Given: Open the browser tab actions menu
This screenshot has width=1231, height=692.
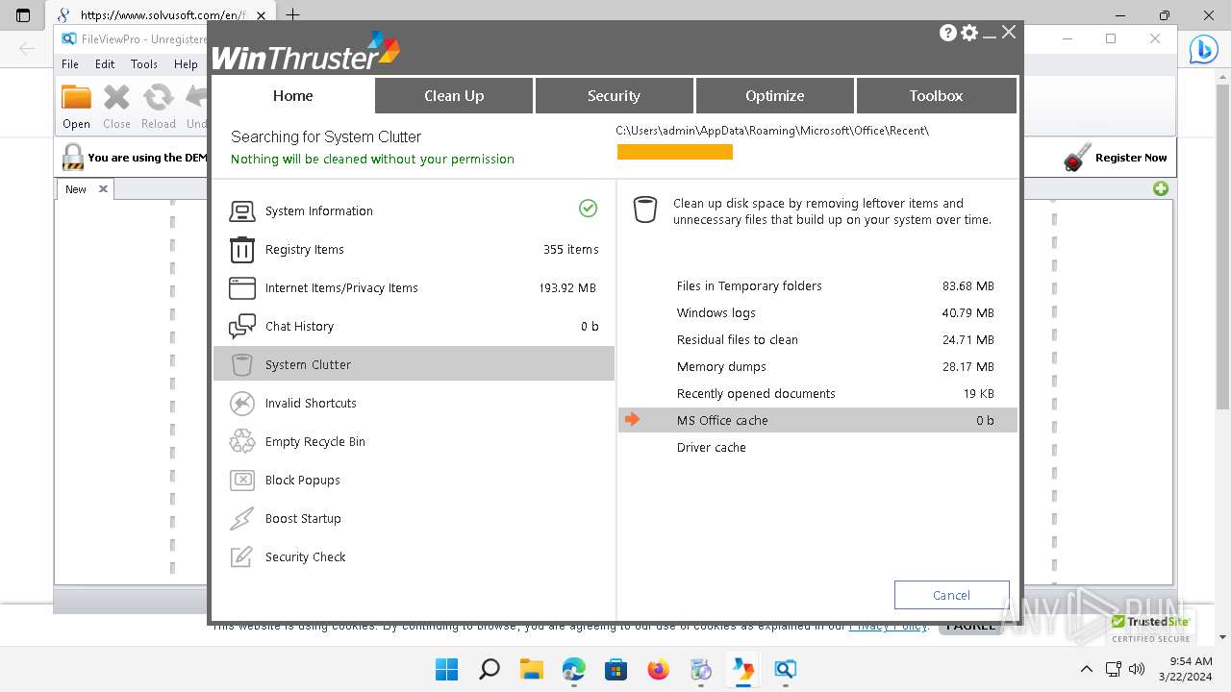Looking at the screenshot, I should tap(23, 15).
